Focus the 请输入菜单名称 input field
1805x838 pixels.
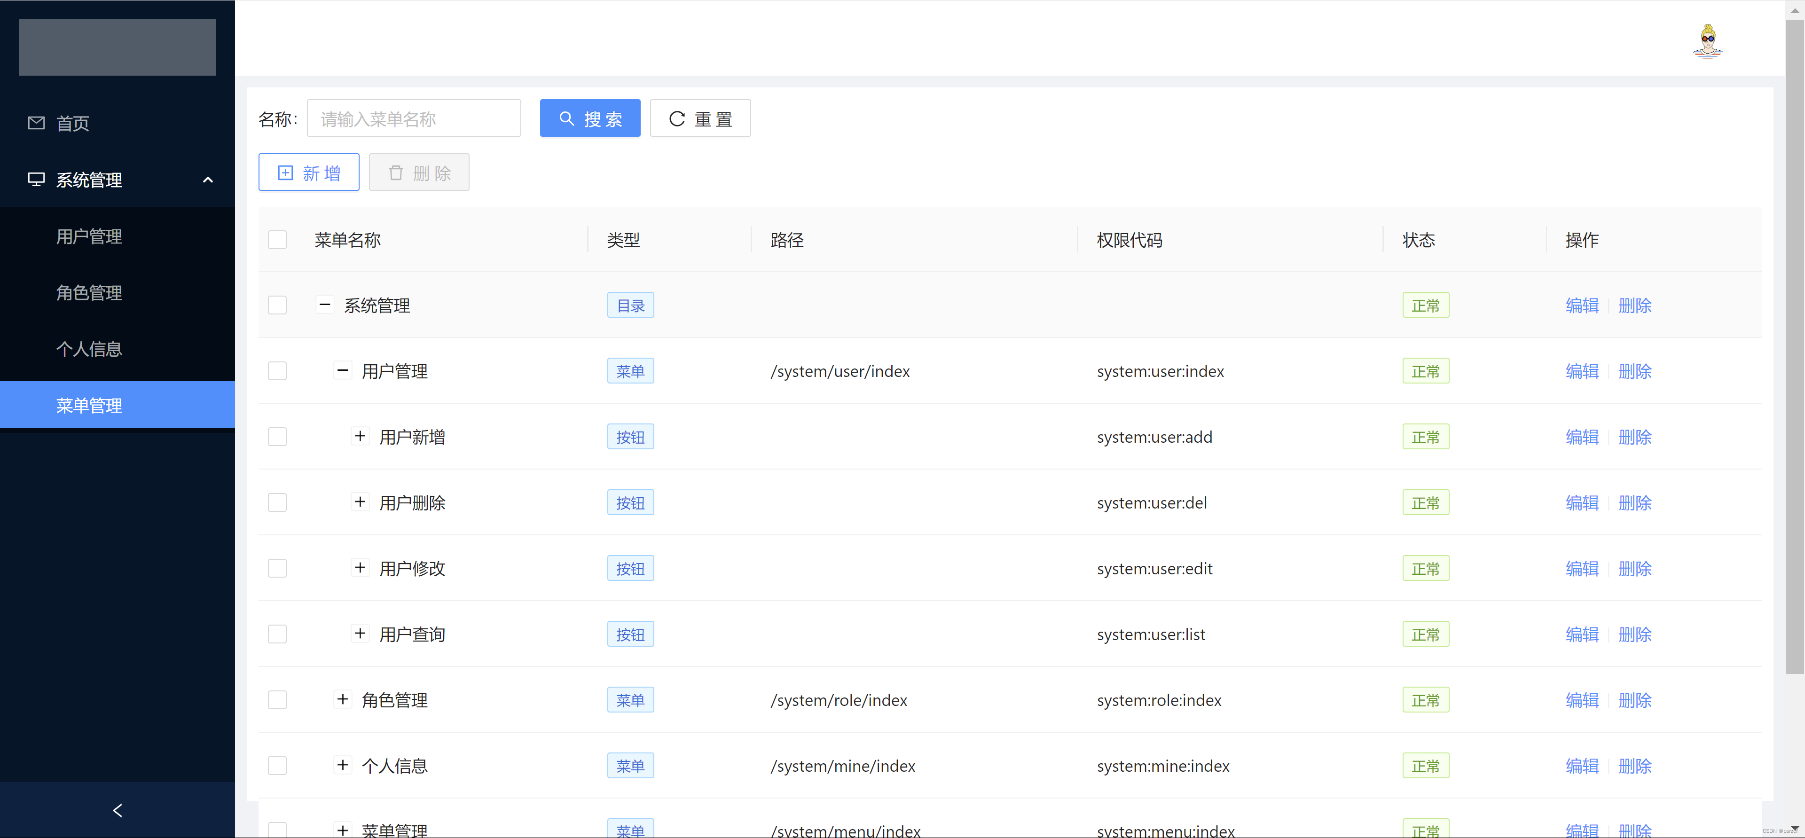[414, 118]
